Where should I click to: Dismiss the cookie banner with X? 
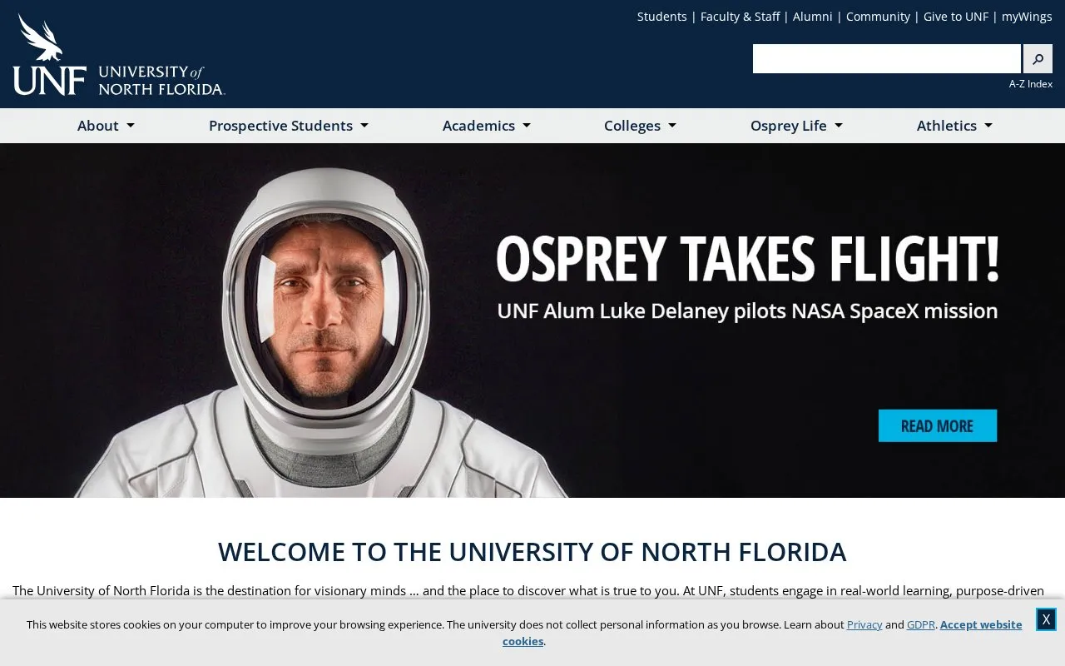pyautogui.click(x=1046, y=619)
